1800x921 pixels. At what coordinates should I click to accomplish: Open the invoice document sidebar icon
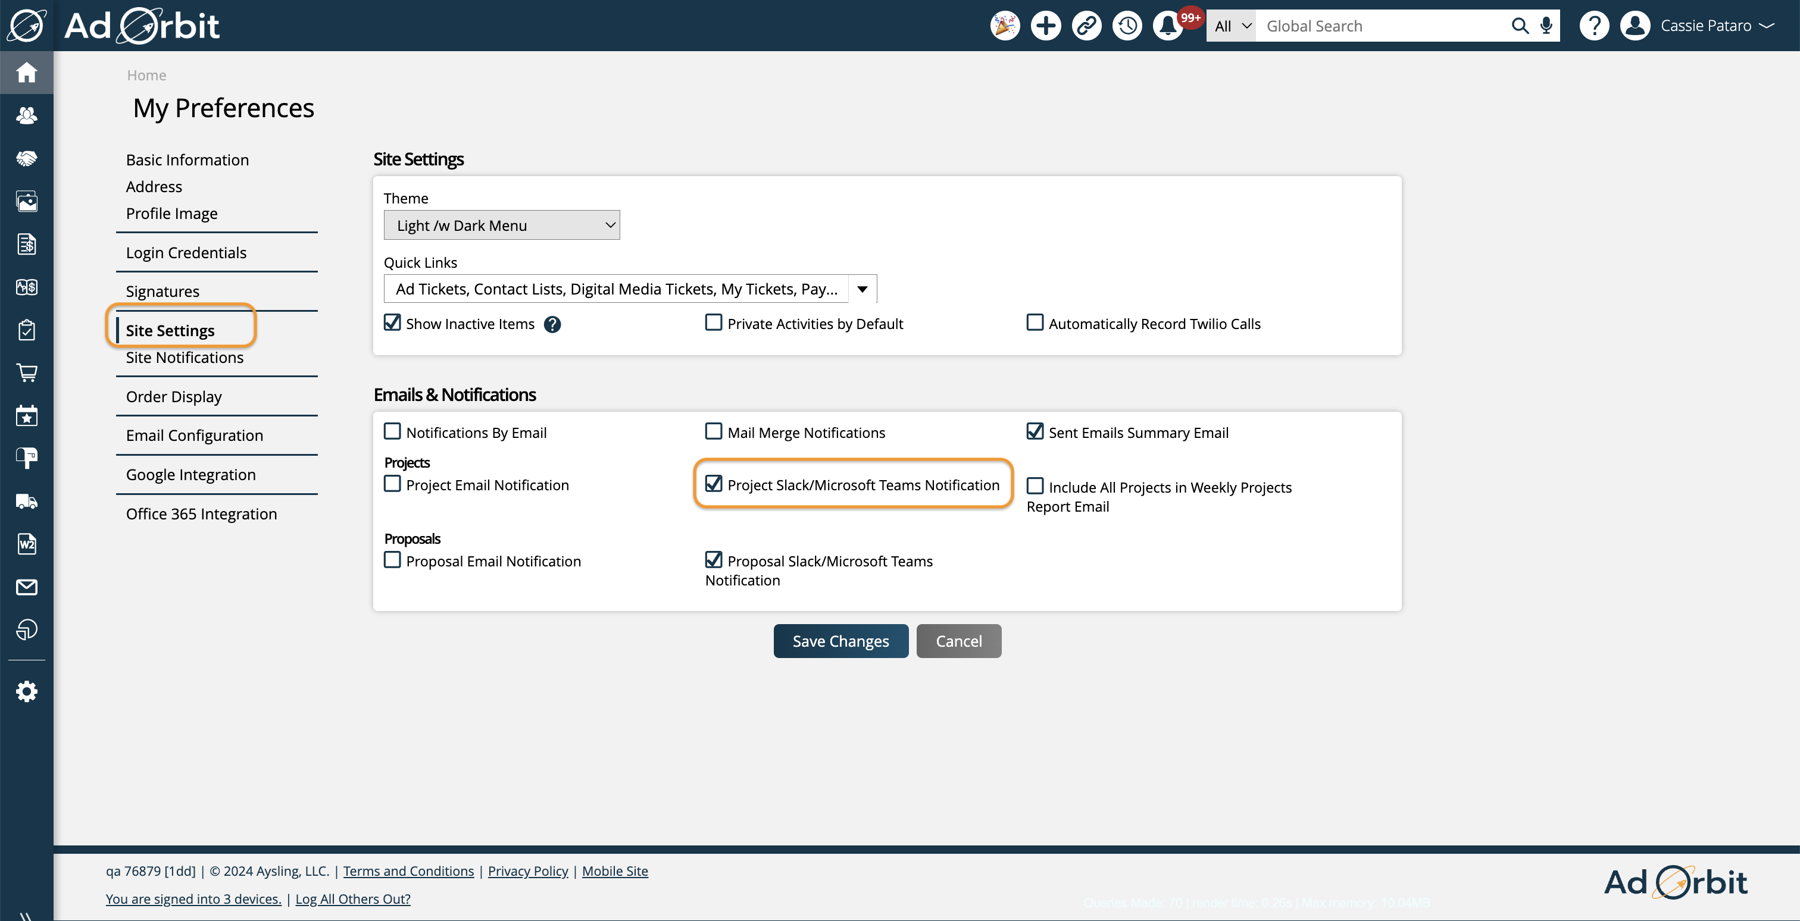(27, 245)
